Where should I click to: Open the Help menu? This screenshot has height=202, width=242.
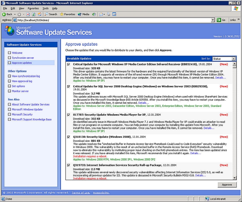point(55,9)
